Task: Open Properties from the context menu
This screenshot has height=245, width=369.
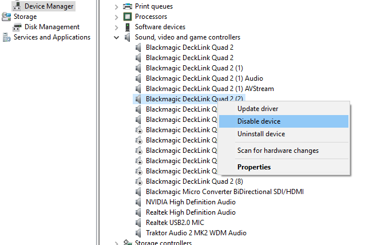Action: (284, 167)
